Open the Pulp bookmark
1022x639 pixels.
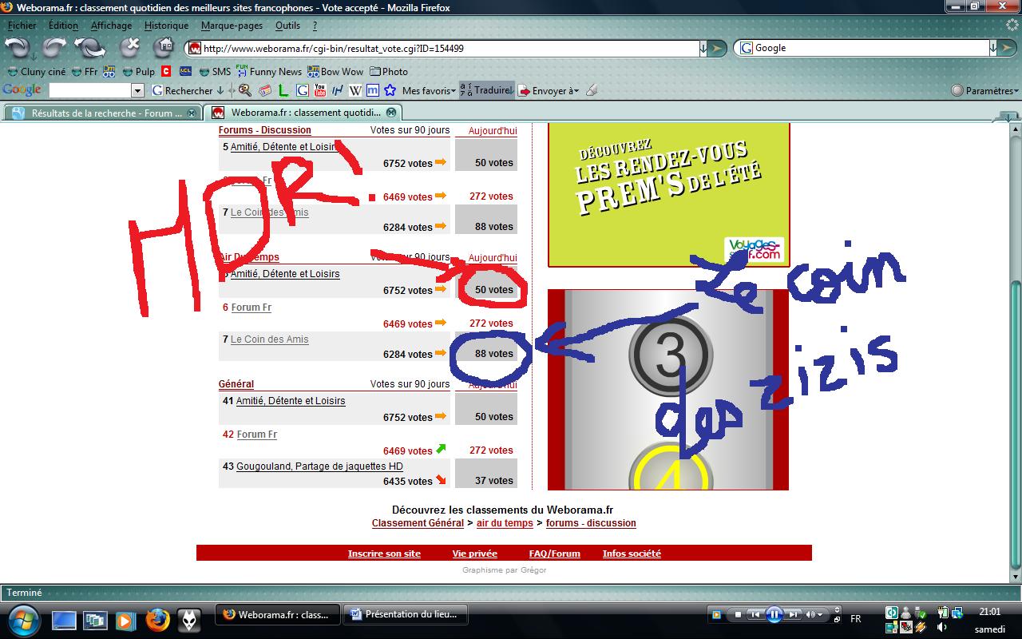coord(138,71)
